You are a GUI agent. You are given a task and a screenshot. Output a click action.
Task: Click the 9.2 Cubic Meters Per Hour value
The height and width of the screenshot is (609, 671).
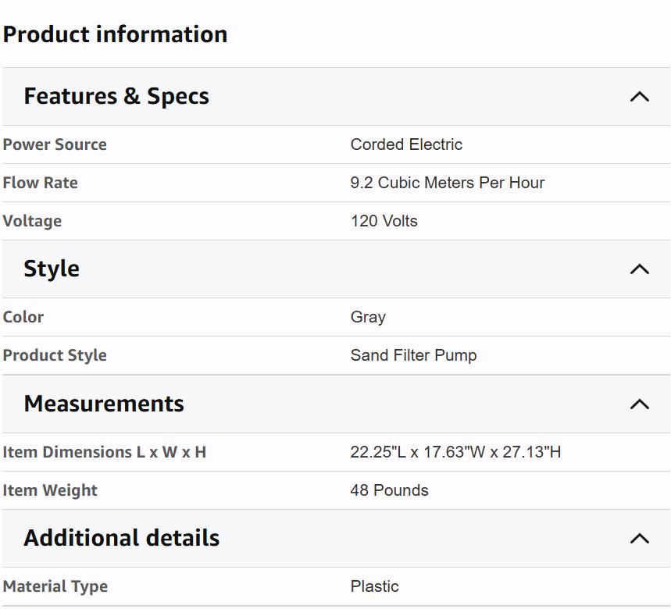coord(448,183)
